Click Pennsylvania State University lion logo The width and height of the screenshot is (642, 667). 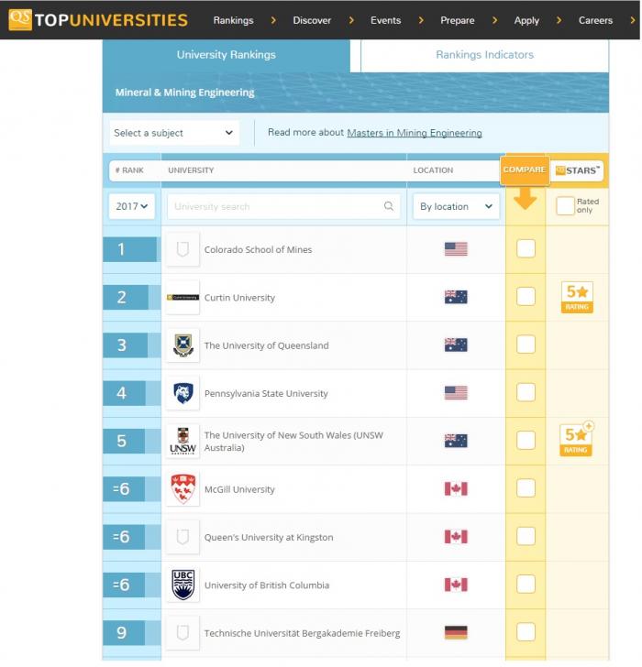tap(183, 393)
